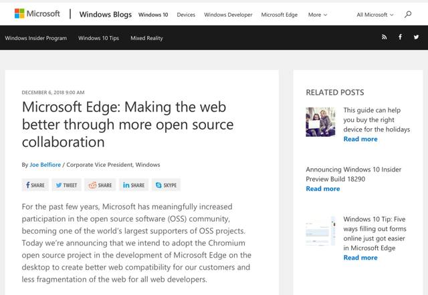Screen dimensions: 428x295
Task: Open the search magnifier icon
Action: coord(408,14)
